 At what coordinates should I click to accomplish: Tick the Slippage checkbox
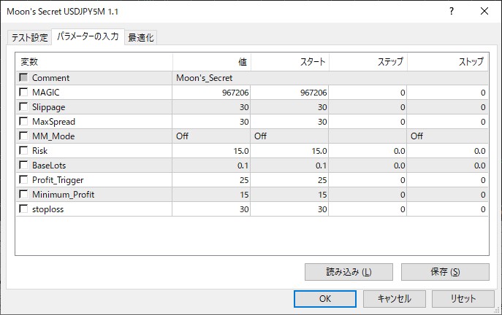24,107
